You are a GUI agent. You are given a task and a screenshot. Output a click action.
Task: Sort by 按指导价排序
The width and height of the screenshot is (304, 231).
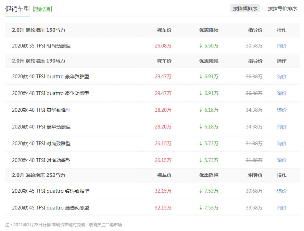click(x=282, y=9)
